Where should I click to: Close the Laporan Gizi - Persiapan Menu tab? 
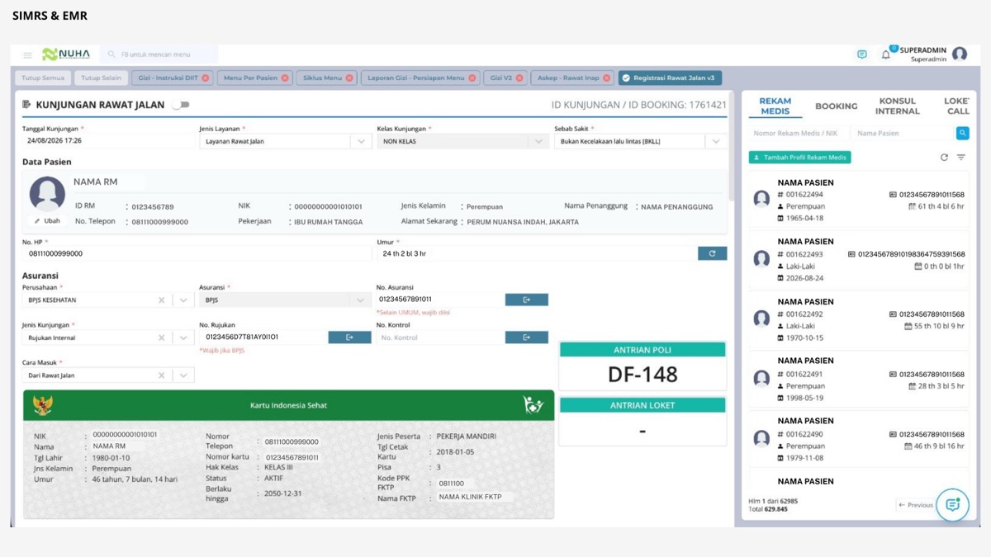point(472,78)
